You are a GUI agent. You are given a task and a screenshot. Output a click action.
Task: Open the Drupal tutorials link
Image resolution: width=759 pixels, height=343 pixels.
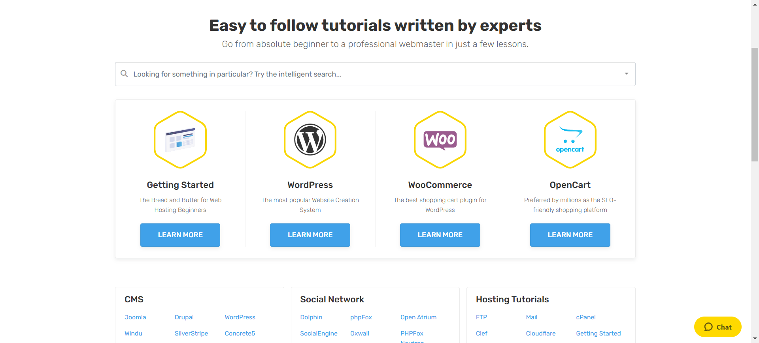pyautogui.click(x=184, y=317)
